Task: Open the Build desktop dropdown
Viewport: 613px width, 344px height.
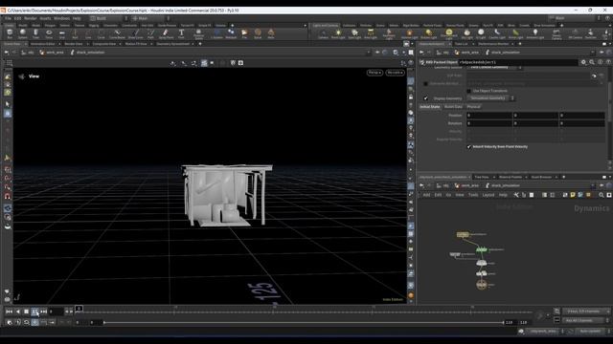Action: coord(108,18)
